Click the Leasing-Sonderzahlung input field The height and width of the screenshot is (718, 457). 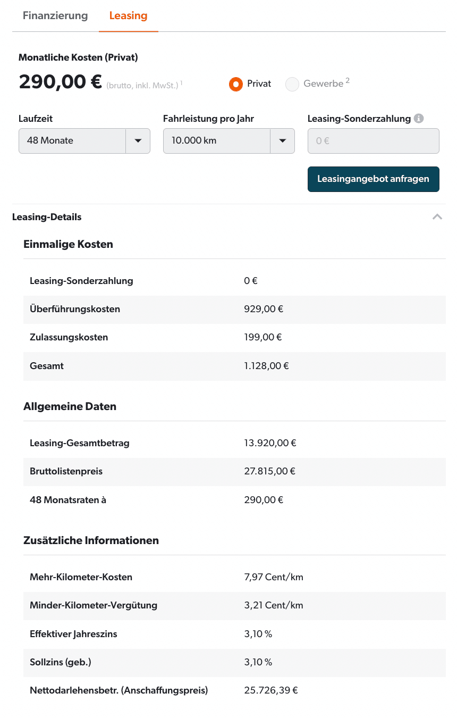pos(374,141)
